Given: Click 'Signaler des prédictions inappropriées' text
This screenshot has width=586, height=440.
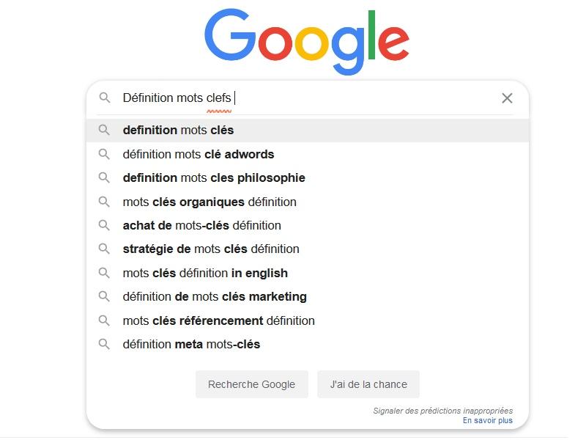Looking at the screenshot, I should pos(443,411).
